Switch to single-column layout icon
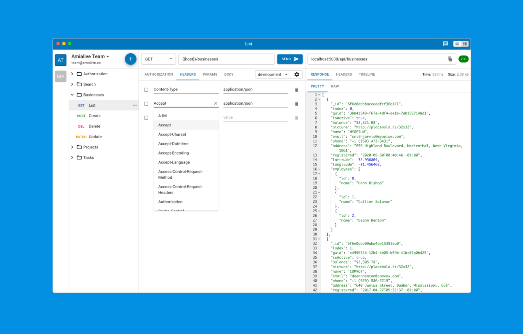Viewport: 523px width, 334px height. [457, 44]
